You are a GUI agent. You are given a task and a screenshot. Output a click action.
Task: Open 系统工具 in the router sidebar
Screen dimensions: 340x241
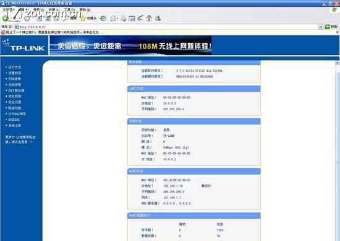(15, 125)
